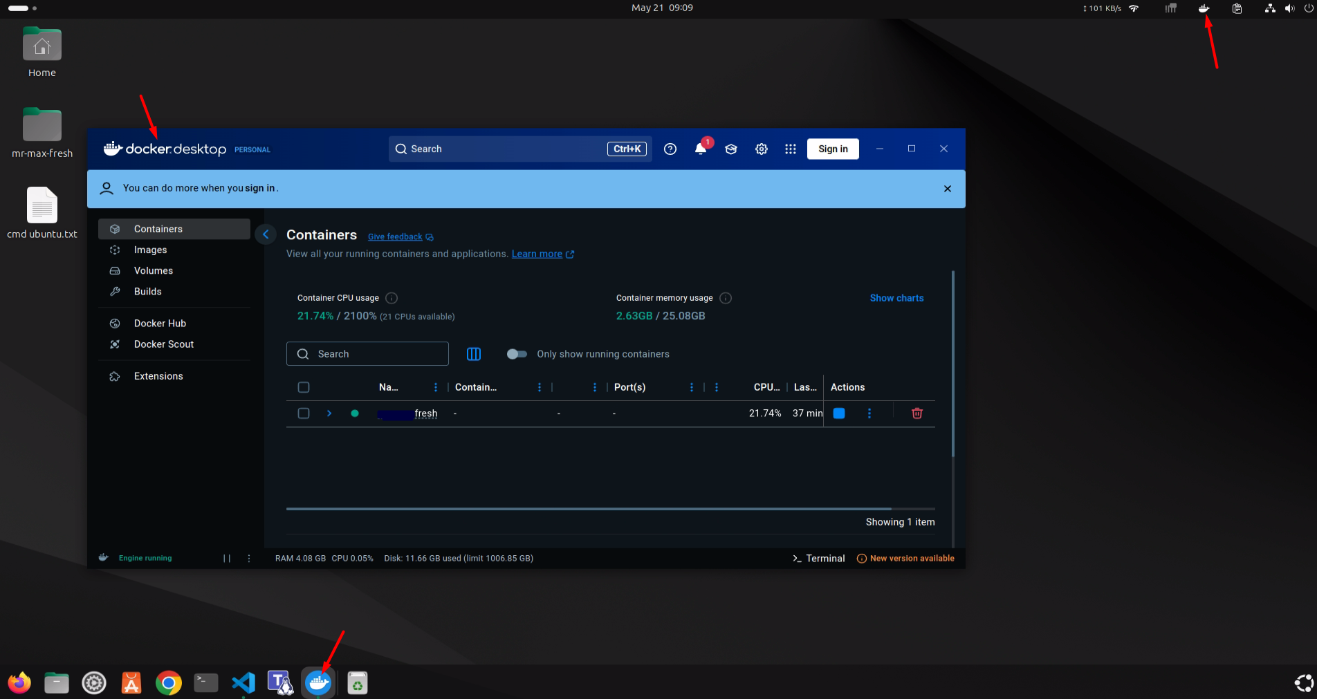
Task: Click Docker Desktop icon in dock
Action: click(318, 683)
